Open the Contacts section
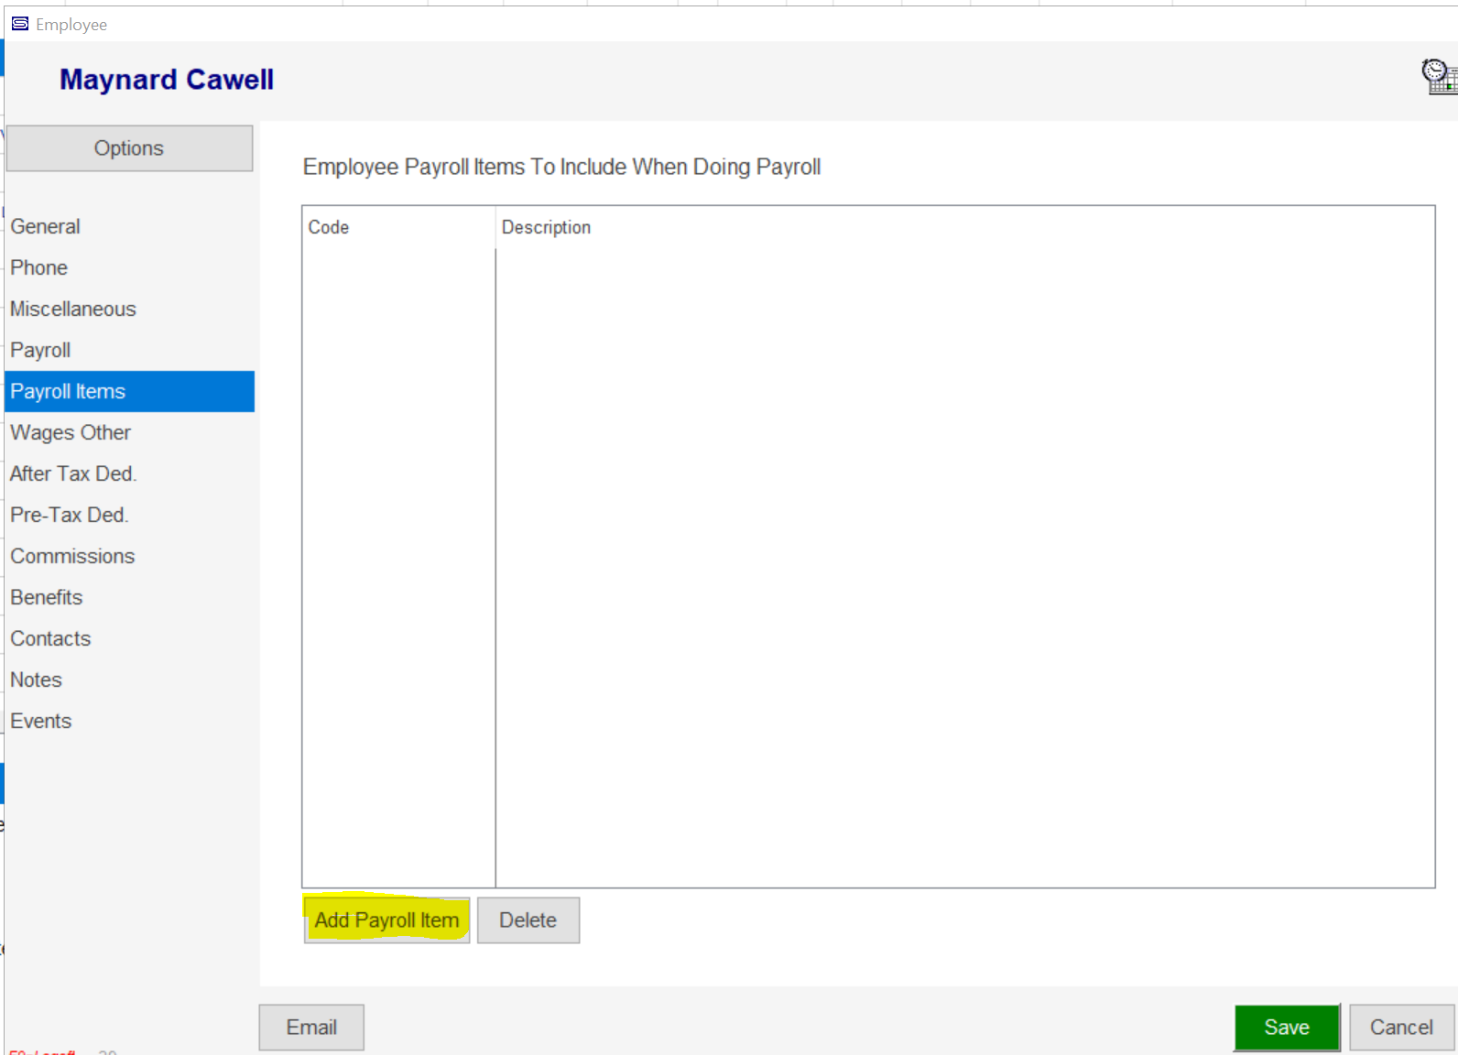This screenshot has width=1458, height=1055. (x=50, y=638)
